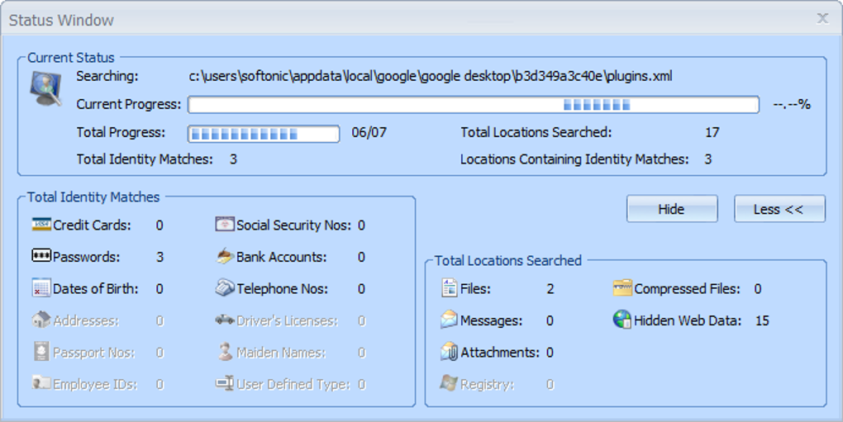Click the Telephone Nos icon
Screen dimensions: 843x422
point(225,288)
